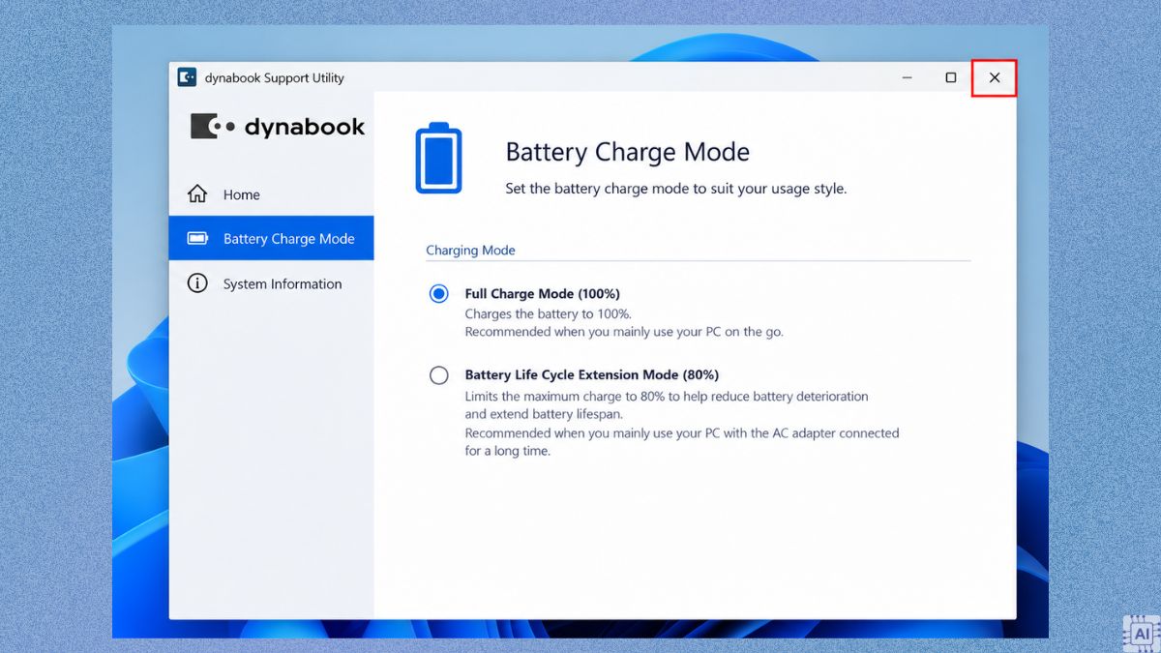
Task: Click the 'Full Charge Mode (100%)' label
Action: pyautogui.click(x=543, y=293)
